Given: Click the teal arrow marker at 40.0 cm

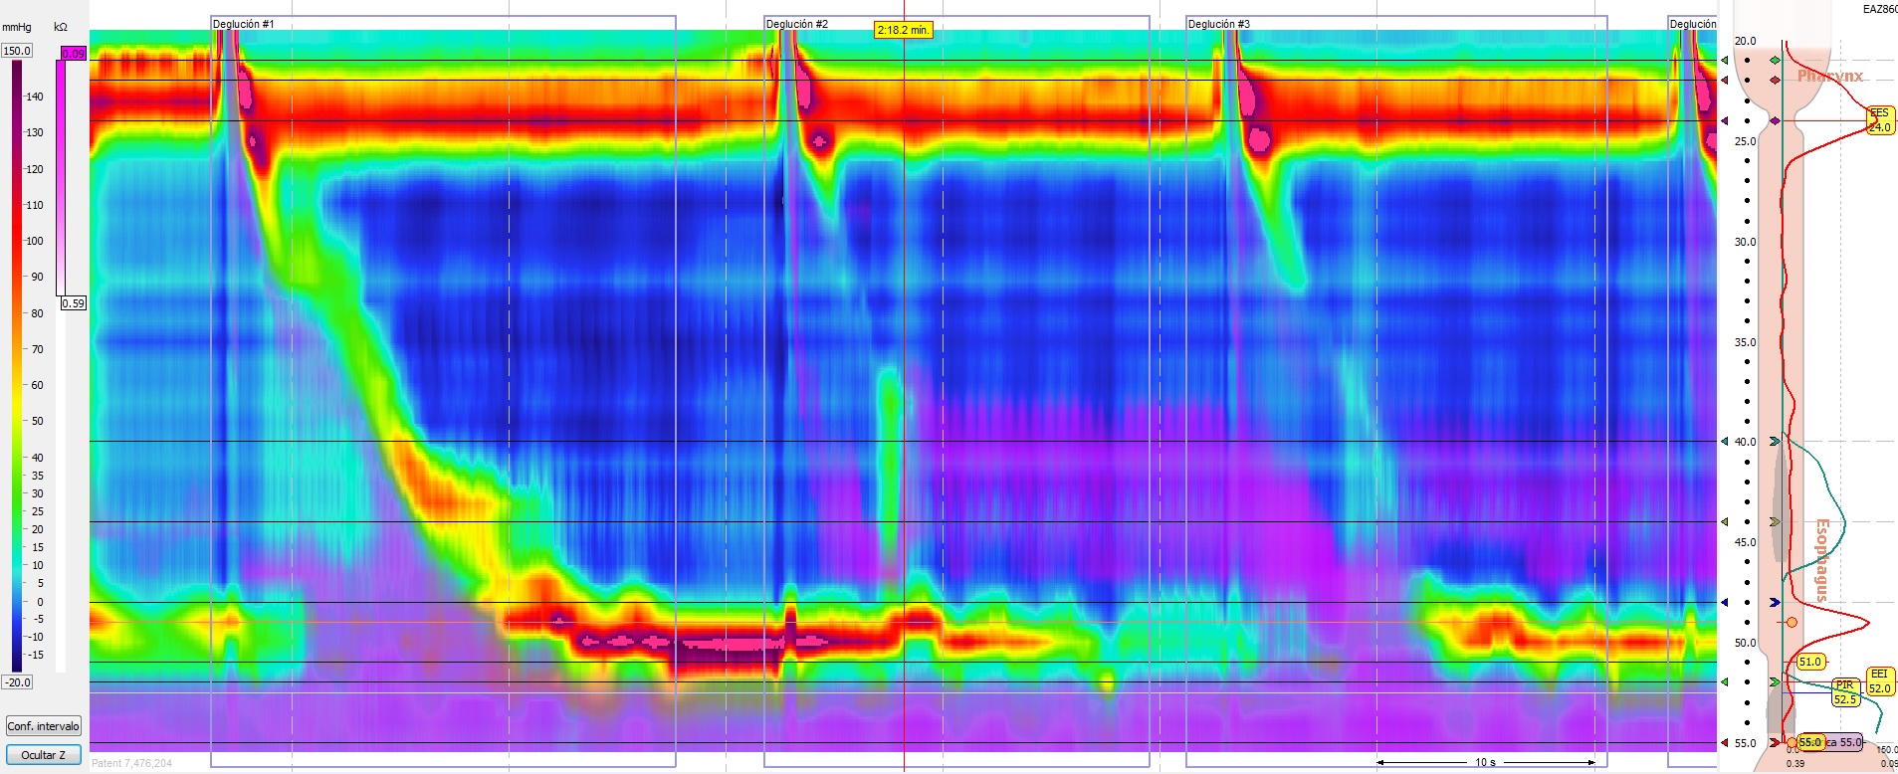Looking at the screenshot, I should (1775, 442).
